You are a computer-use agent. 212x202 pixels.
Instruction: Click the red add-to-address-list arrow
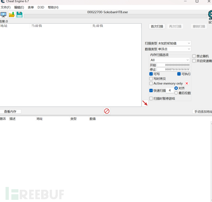point(145,103)
